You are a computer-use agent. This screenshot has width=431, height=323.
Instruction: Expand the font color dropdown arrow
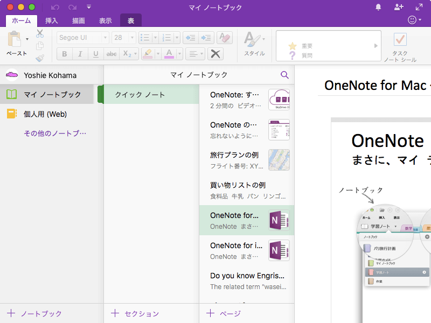(179, 54)
